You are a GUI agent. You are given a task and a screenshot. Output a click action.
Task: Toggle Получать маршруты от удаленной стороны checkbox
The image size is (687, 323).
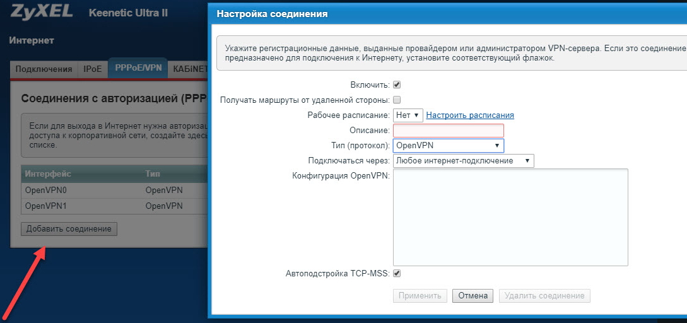click(397, 100)
